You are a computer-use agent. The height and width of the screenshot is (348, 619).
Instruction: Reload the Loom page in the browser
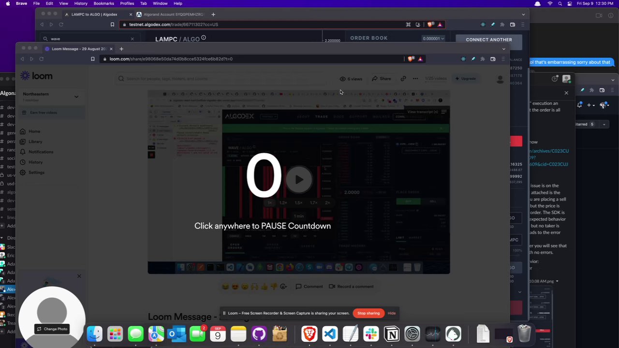pyautogui.click(x=42, y=59)
